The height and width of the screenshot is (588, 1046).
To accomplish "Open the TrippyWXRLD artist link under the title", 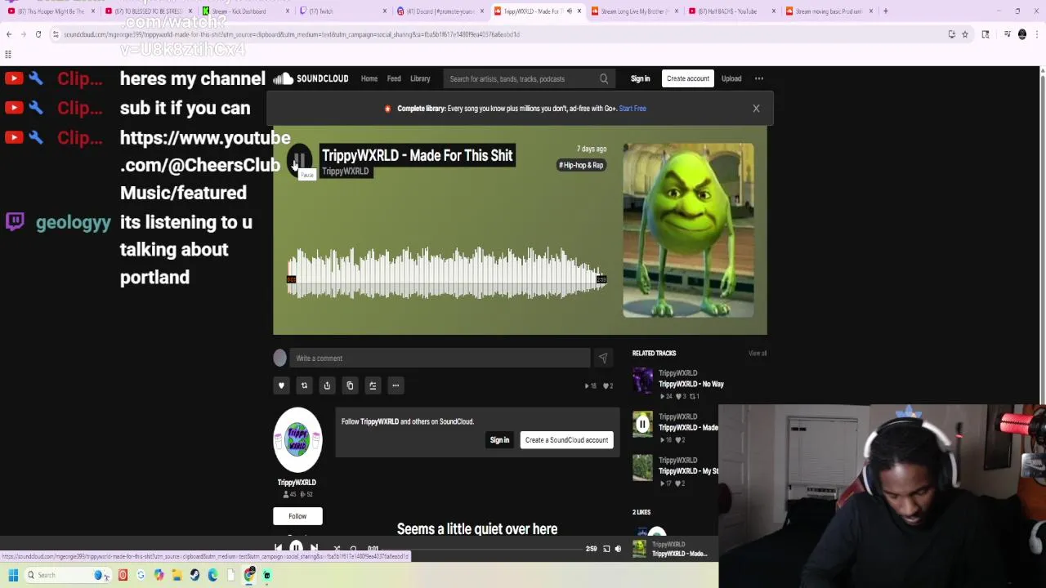I will click(x=345, y=171).
